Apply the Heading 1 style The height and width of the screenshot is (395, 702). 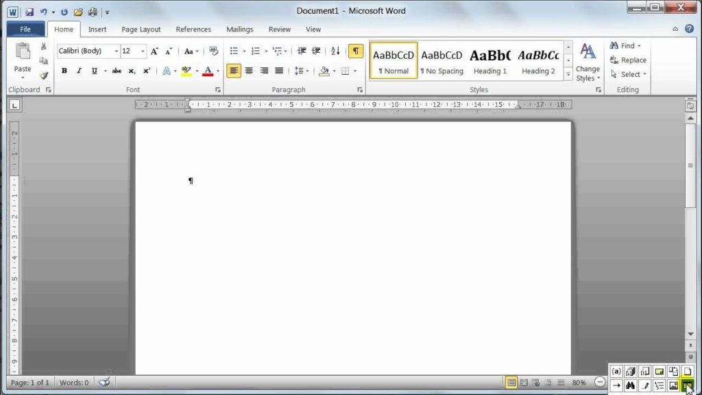point(489,60)
